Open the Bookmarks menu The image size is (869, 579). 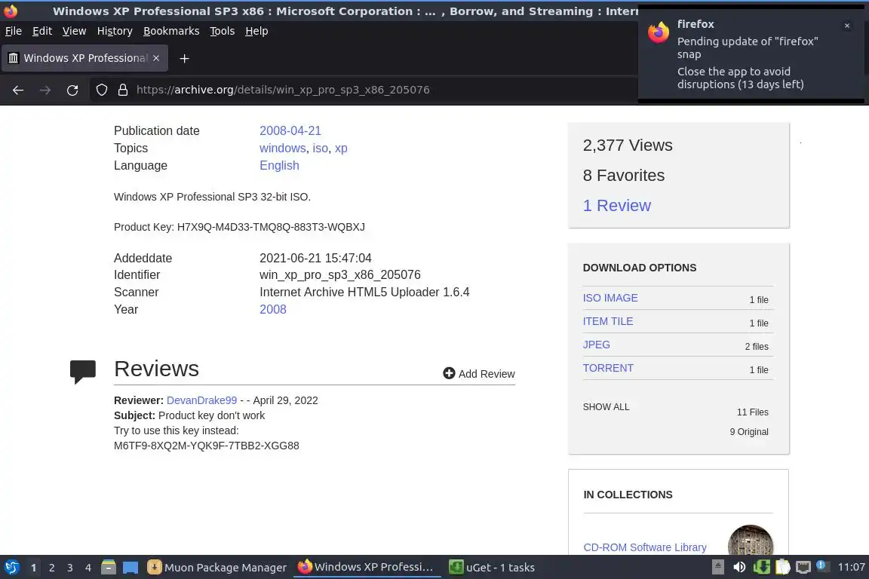(x=171, y=31)
